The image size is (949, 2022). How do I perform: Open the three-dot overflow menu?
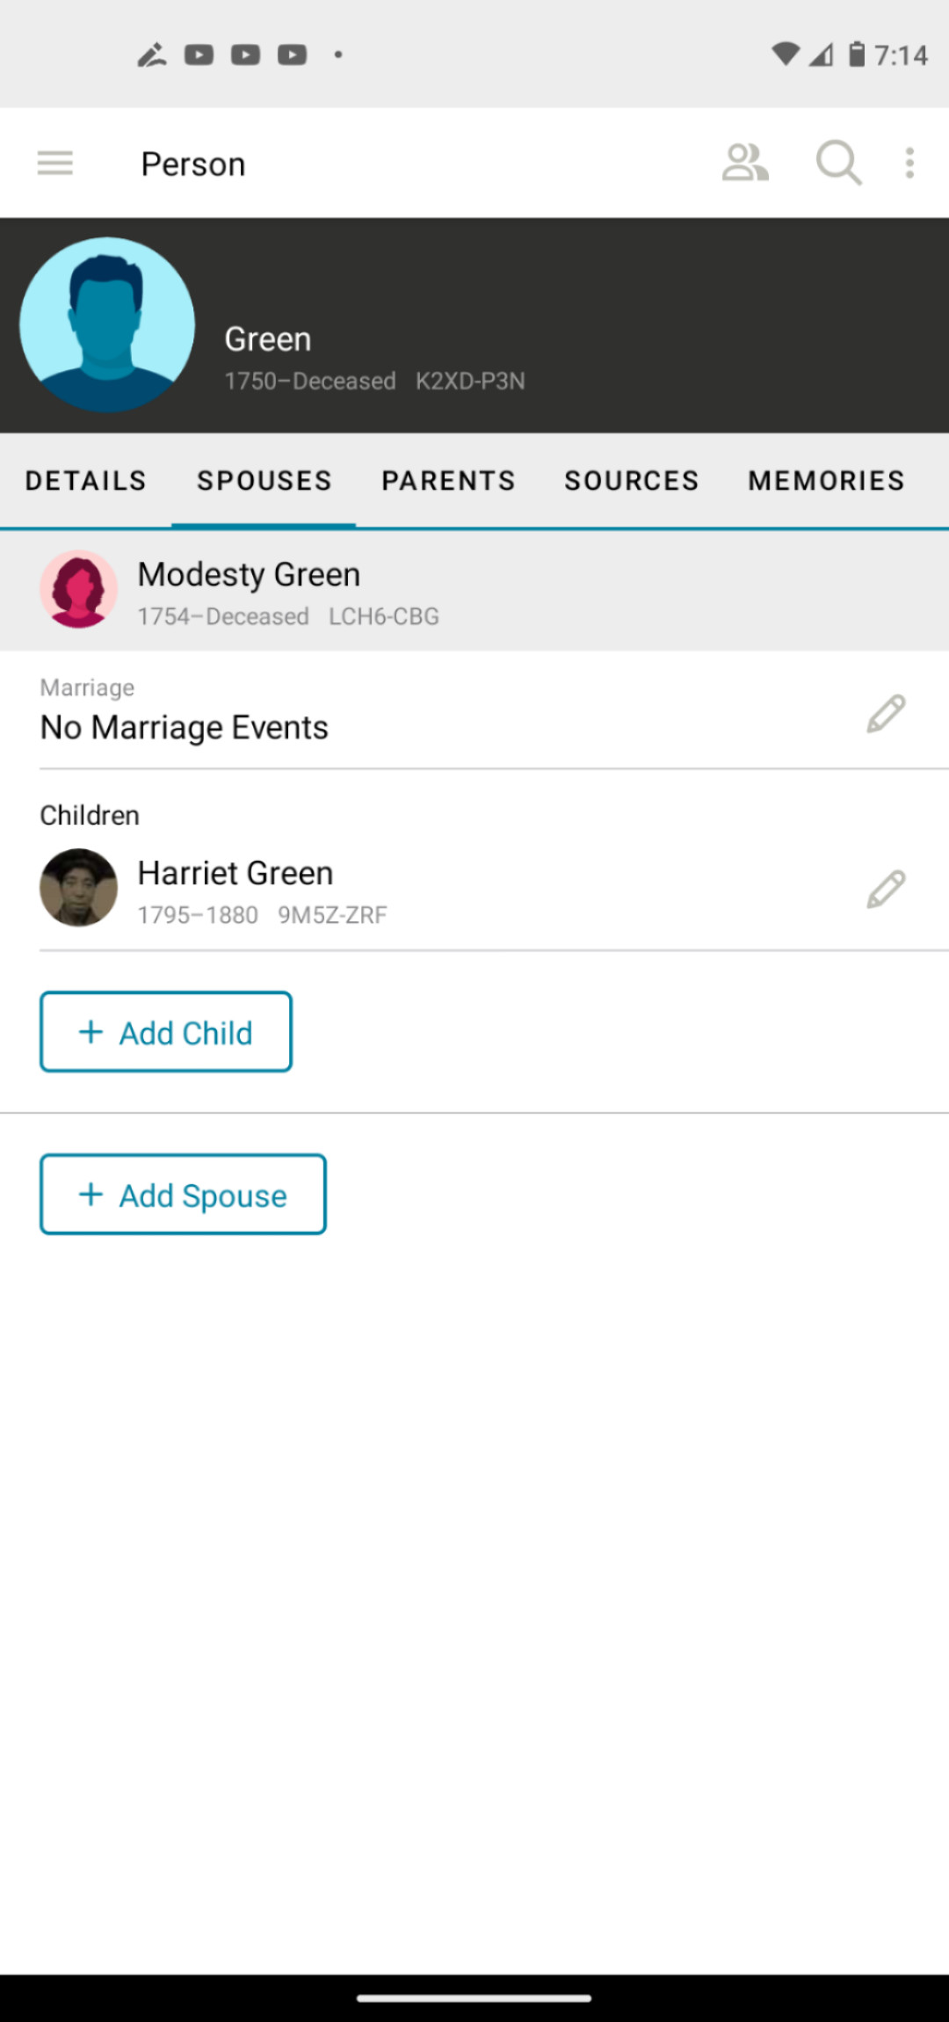(909, 164)
